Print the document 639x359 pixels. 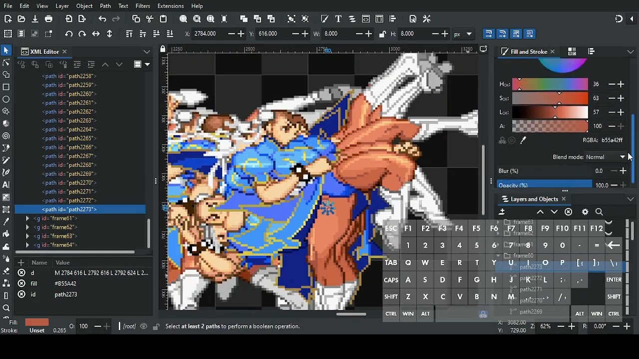pos(48,19)
